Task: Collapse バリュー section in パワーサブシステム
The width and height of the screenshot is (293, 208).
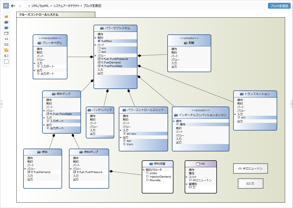Action: click(95, 56)
